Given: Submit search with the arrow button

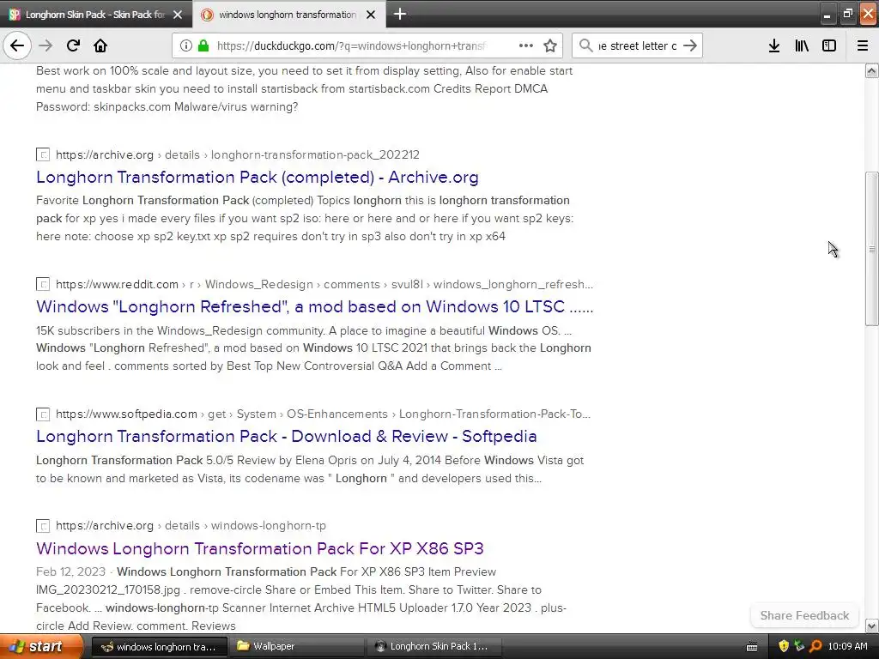Looking at the screenshot, I should [x=690, y=45].
